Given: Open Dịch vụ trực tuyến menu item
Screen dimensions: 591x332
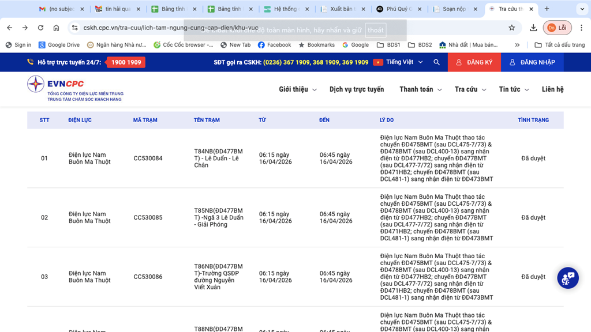Looking at the screenshot, I should point(356,89).
